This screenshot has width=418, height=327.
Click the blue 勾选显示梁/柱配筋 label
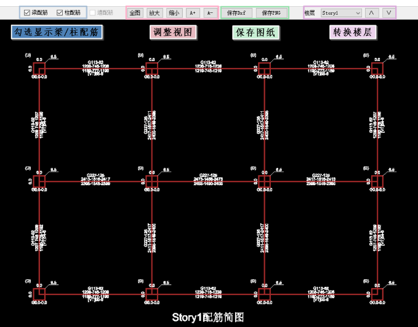click(57, 32)
